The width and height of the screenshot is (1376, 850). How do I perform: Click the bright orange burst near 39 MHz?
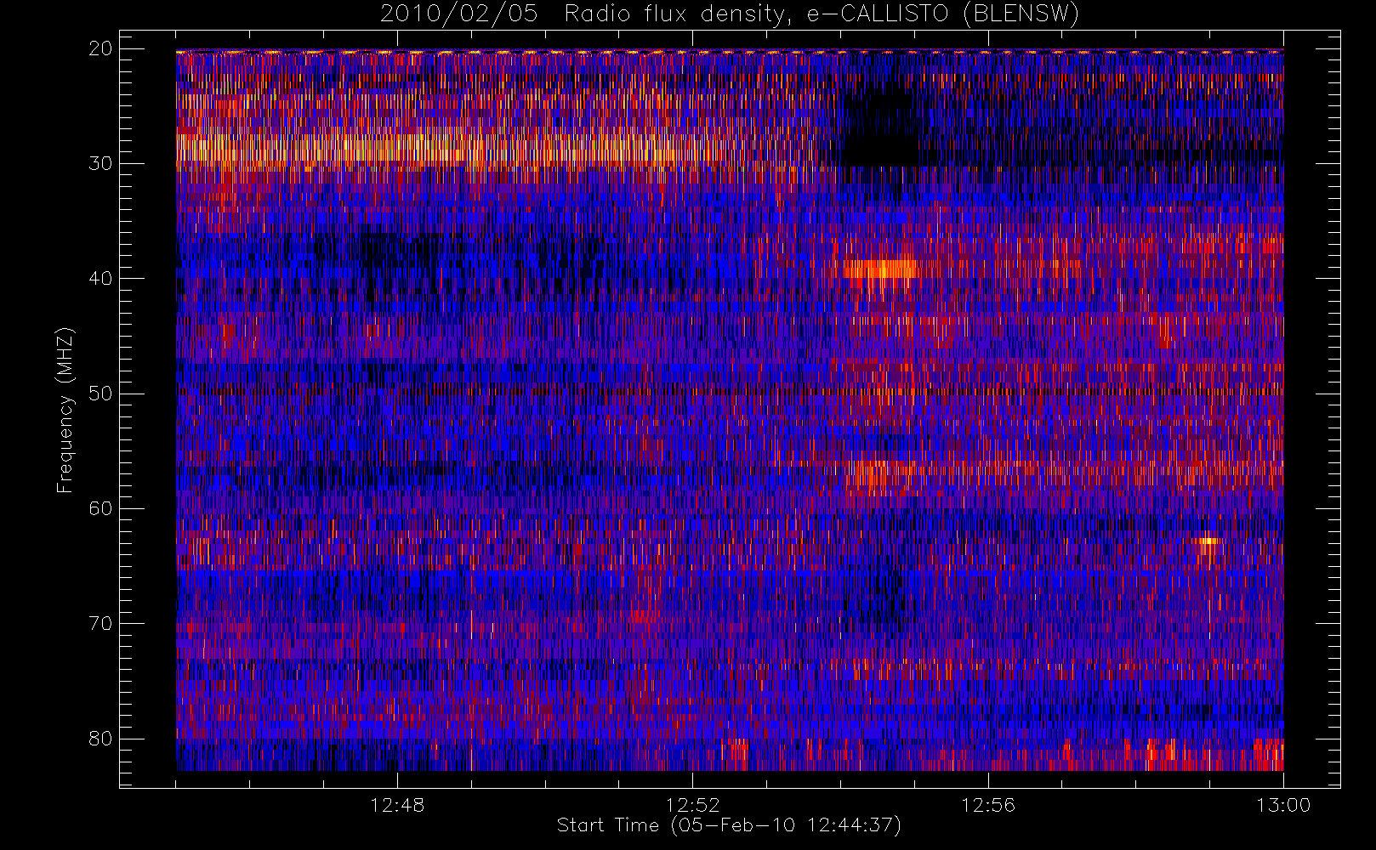880,269
